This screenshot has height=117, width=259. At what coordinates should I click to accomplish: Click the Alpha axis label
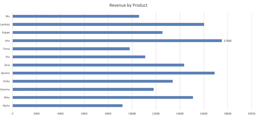[x=6, y=106]
